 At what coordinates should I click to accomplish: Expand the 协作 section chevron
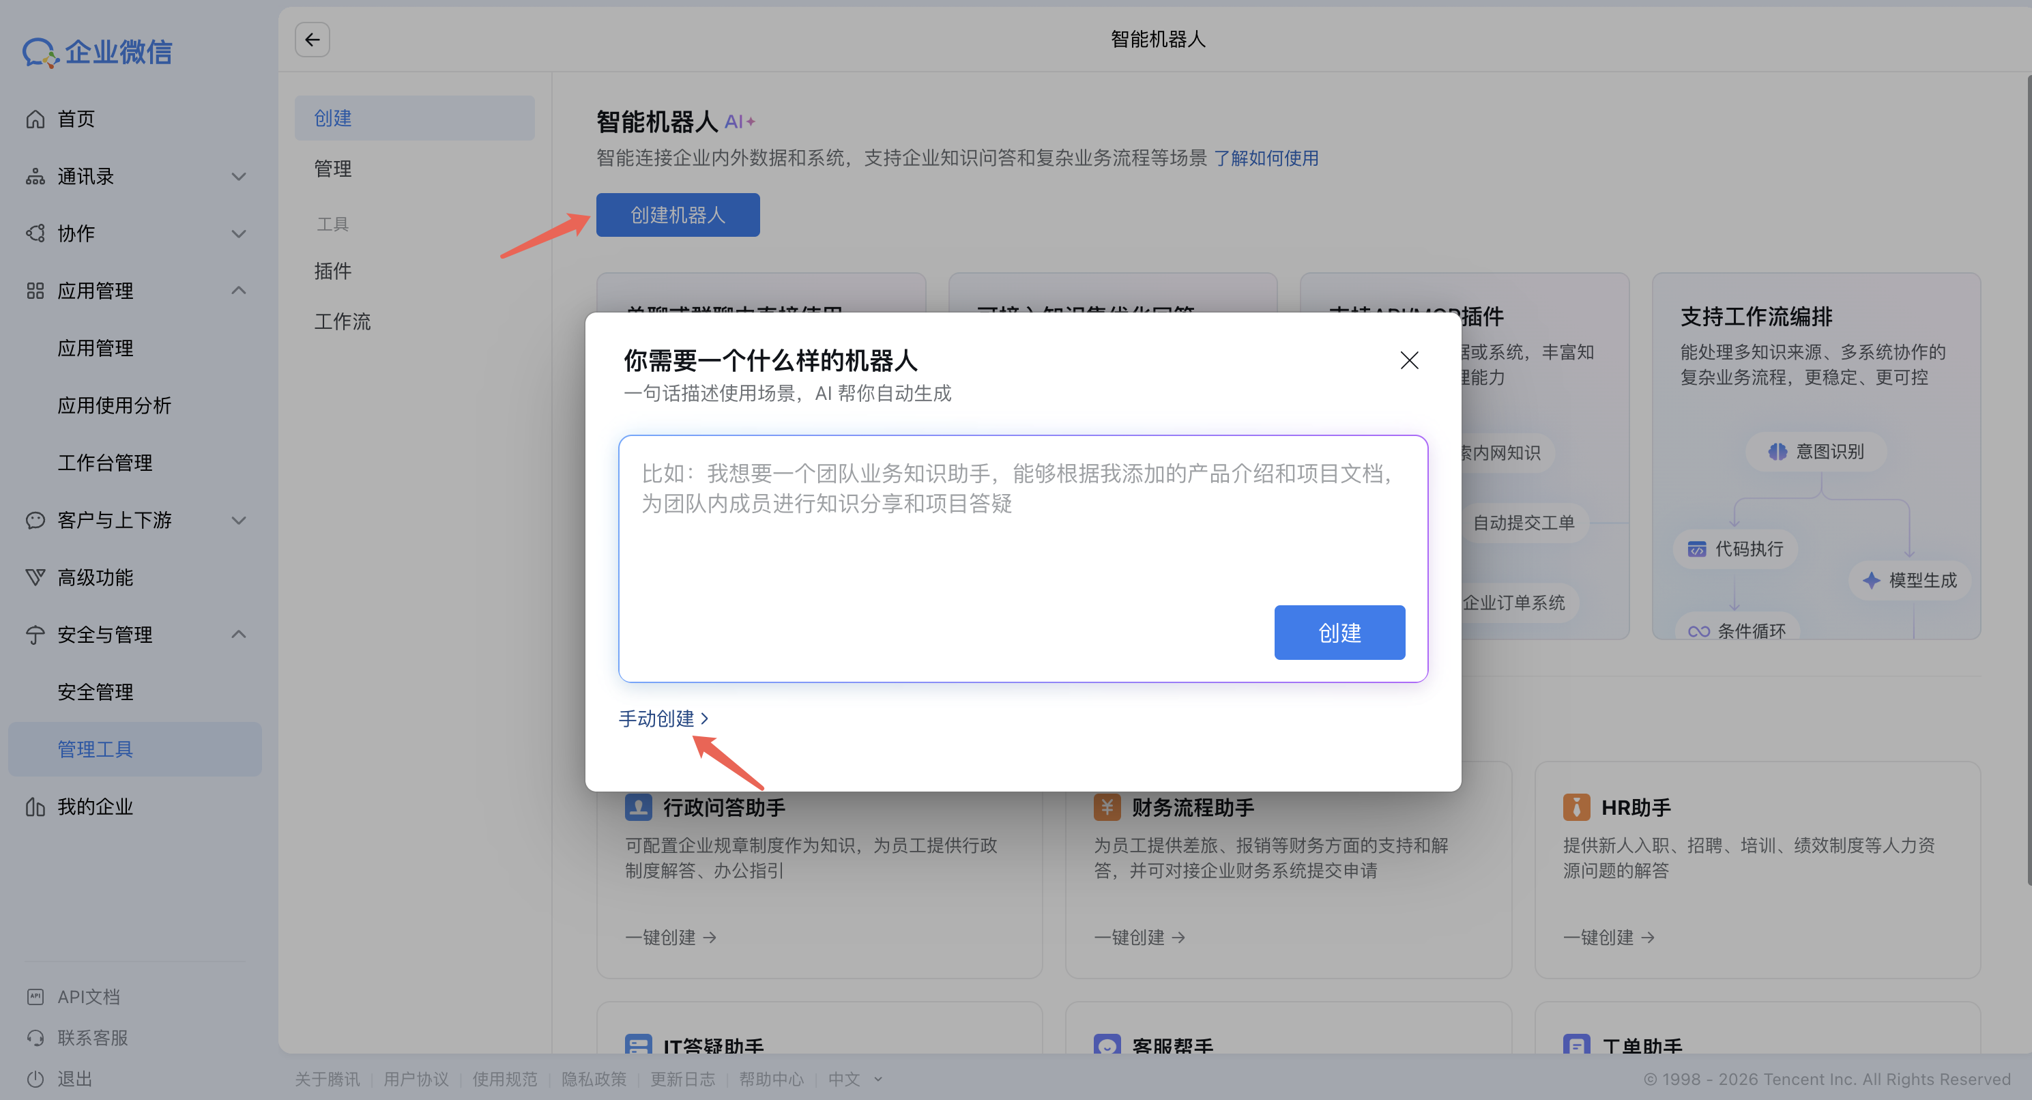point(238,233)
